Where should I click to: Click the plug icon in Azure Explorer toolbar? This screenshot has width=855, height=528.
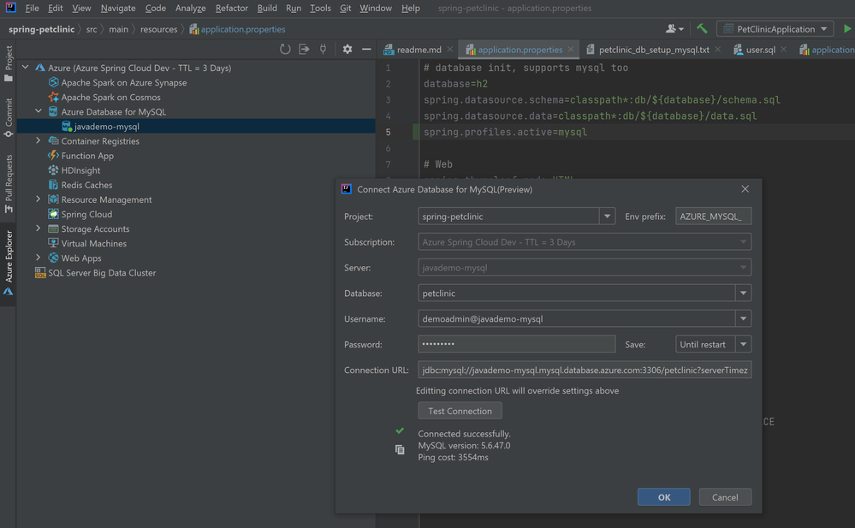(323, 50)
